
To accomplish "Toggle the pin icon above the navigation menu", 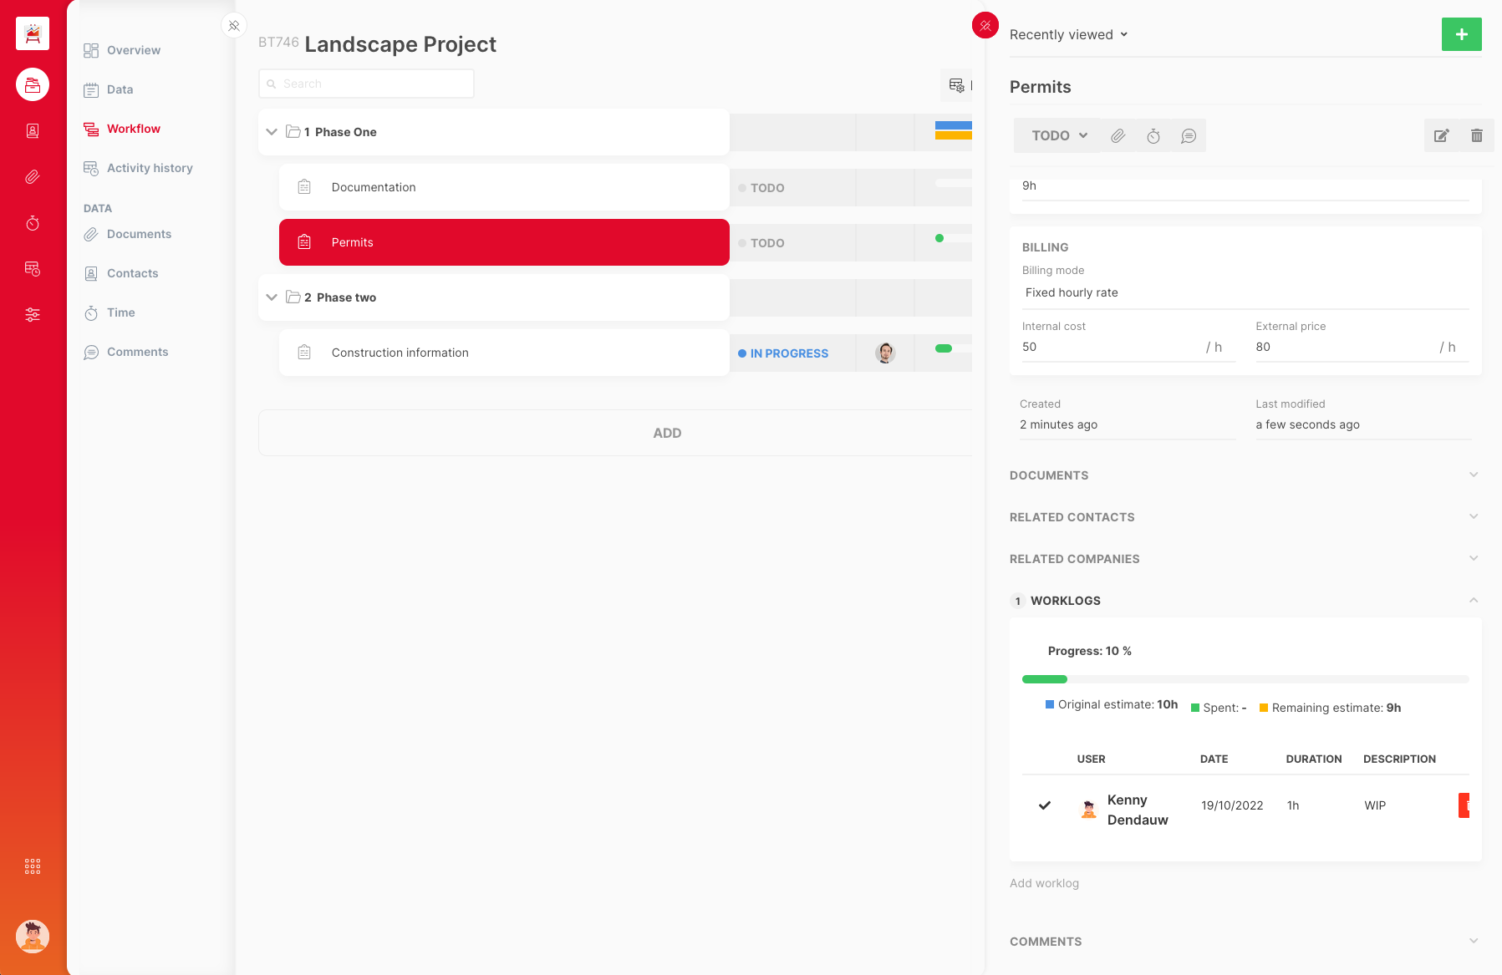I will [x=234, y=26].
